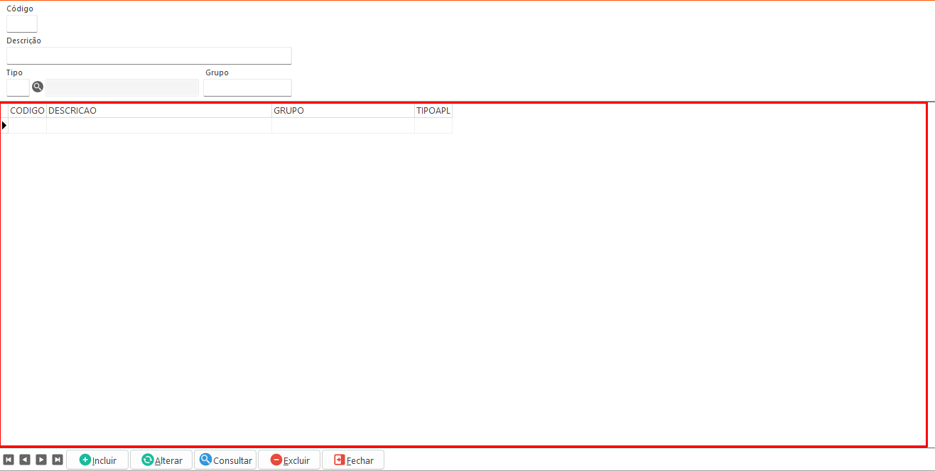Go to the previous record
This screenshot has height=471, width=935.
(25, 460)
